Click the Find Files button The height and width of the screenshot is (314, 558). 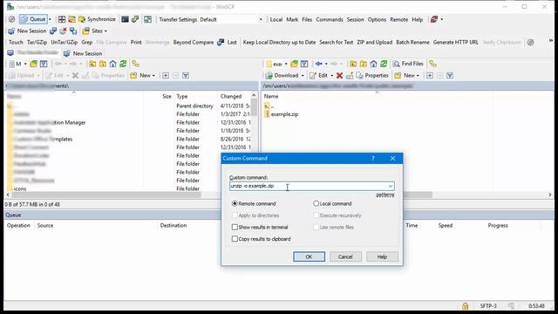pyautogui.click(x=408, y=64)
